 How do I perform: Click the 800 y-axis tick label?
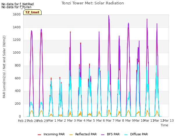18,65
